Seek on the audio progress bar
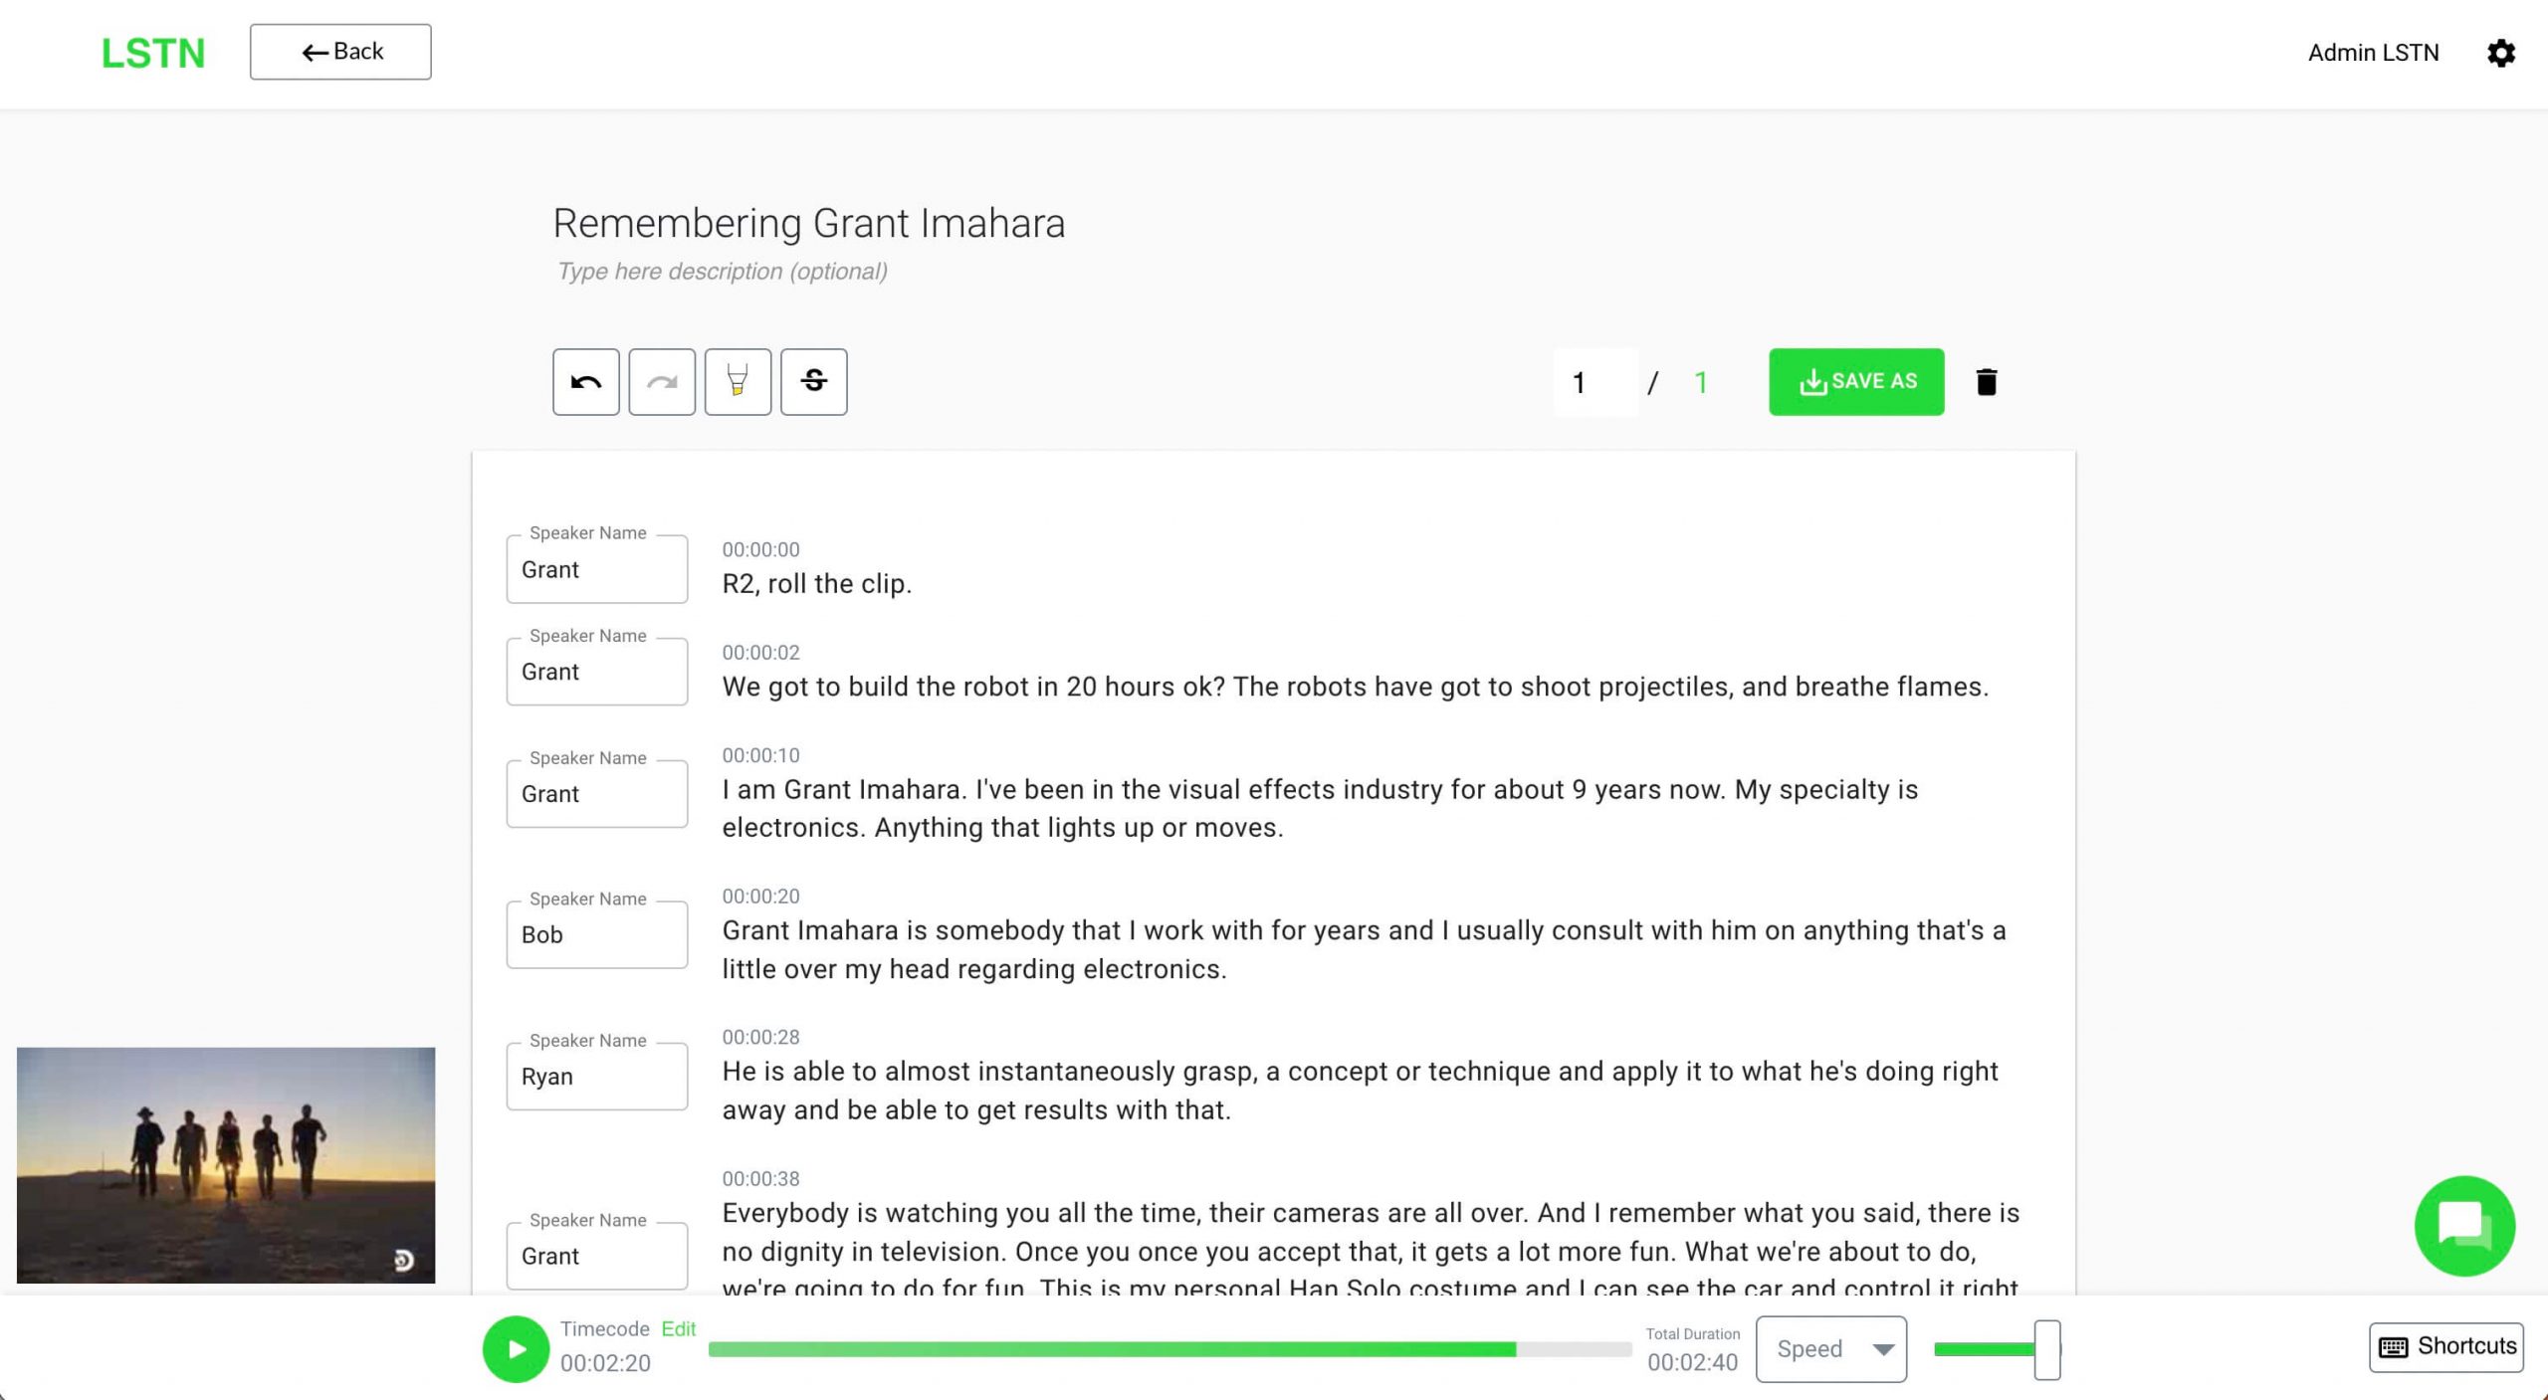Viewport: 2548px width, 1400px height. (1169, 1350)
